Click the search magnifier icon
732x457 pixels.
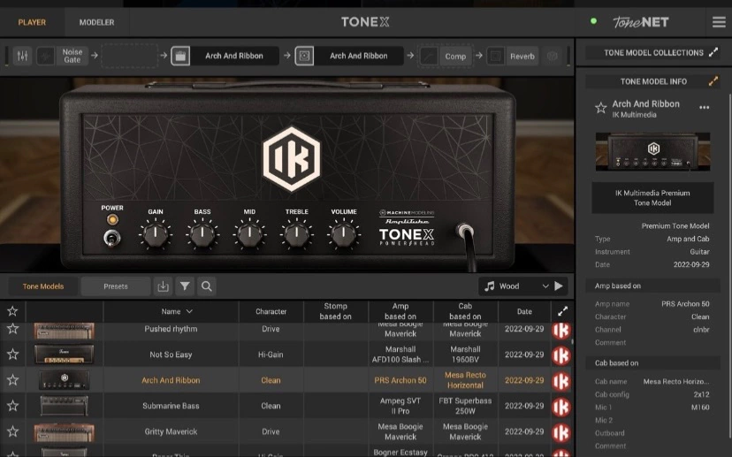pos(206,286)
